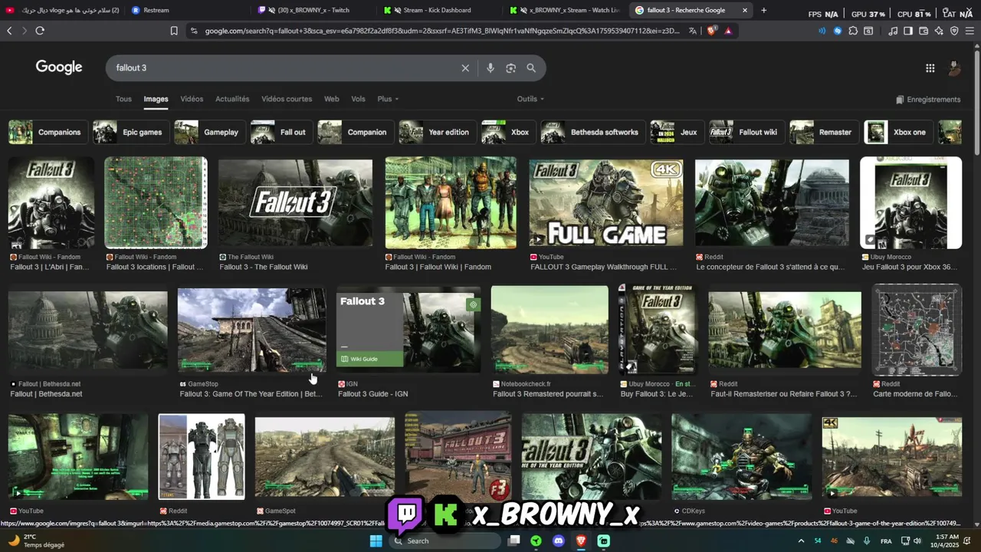Open the browser hamburger menu
981x552 pixels.
[x=970, y=31]
